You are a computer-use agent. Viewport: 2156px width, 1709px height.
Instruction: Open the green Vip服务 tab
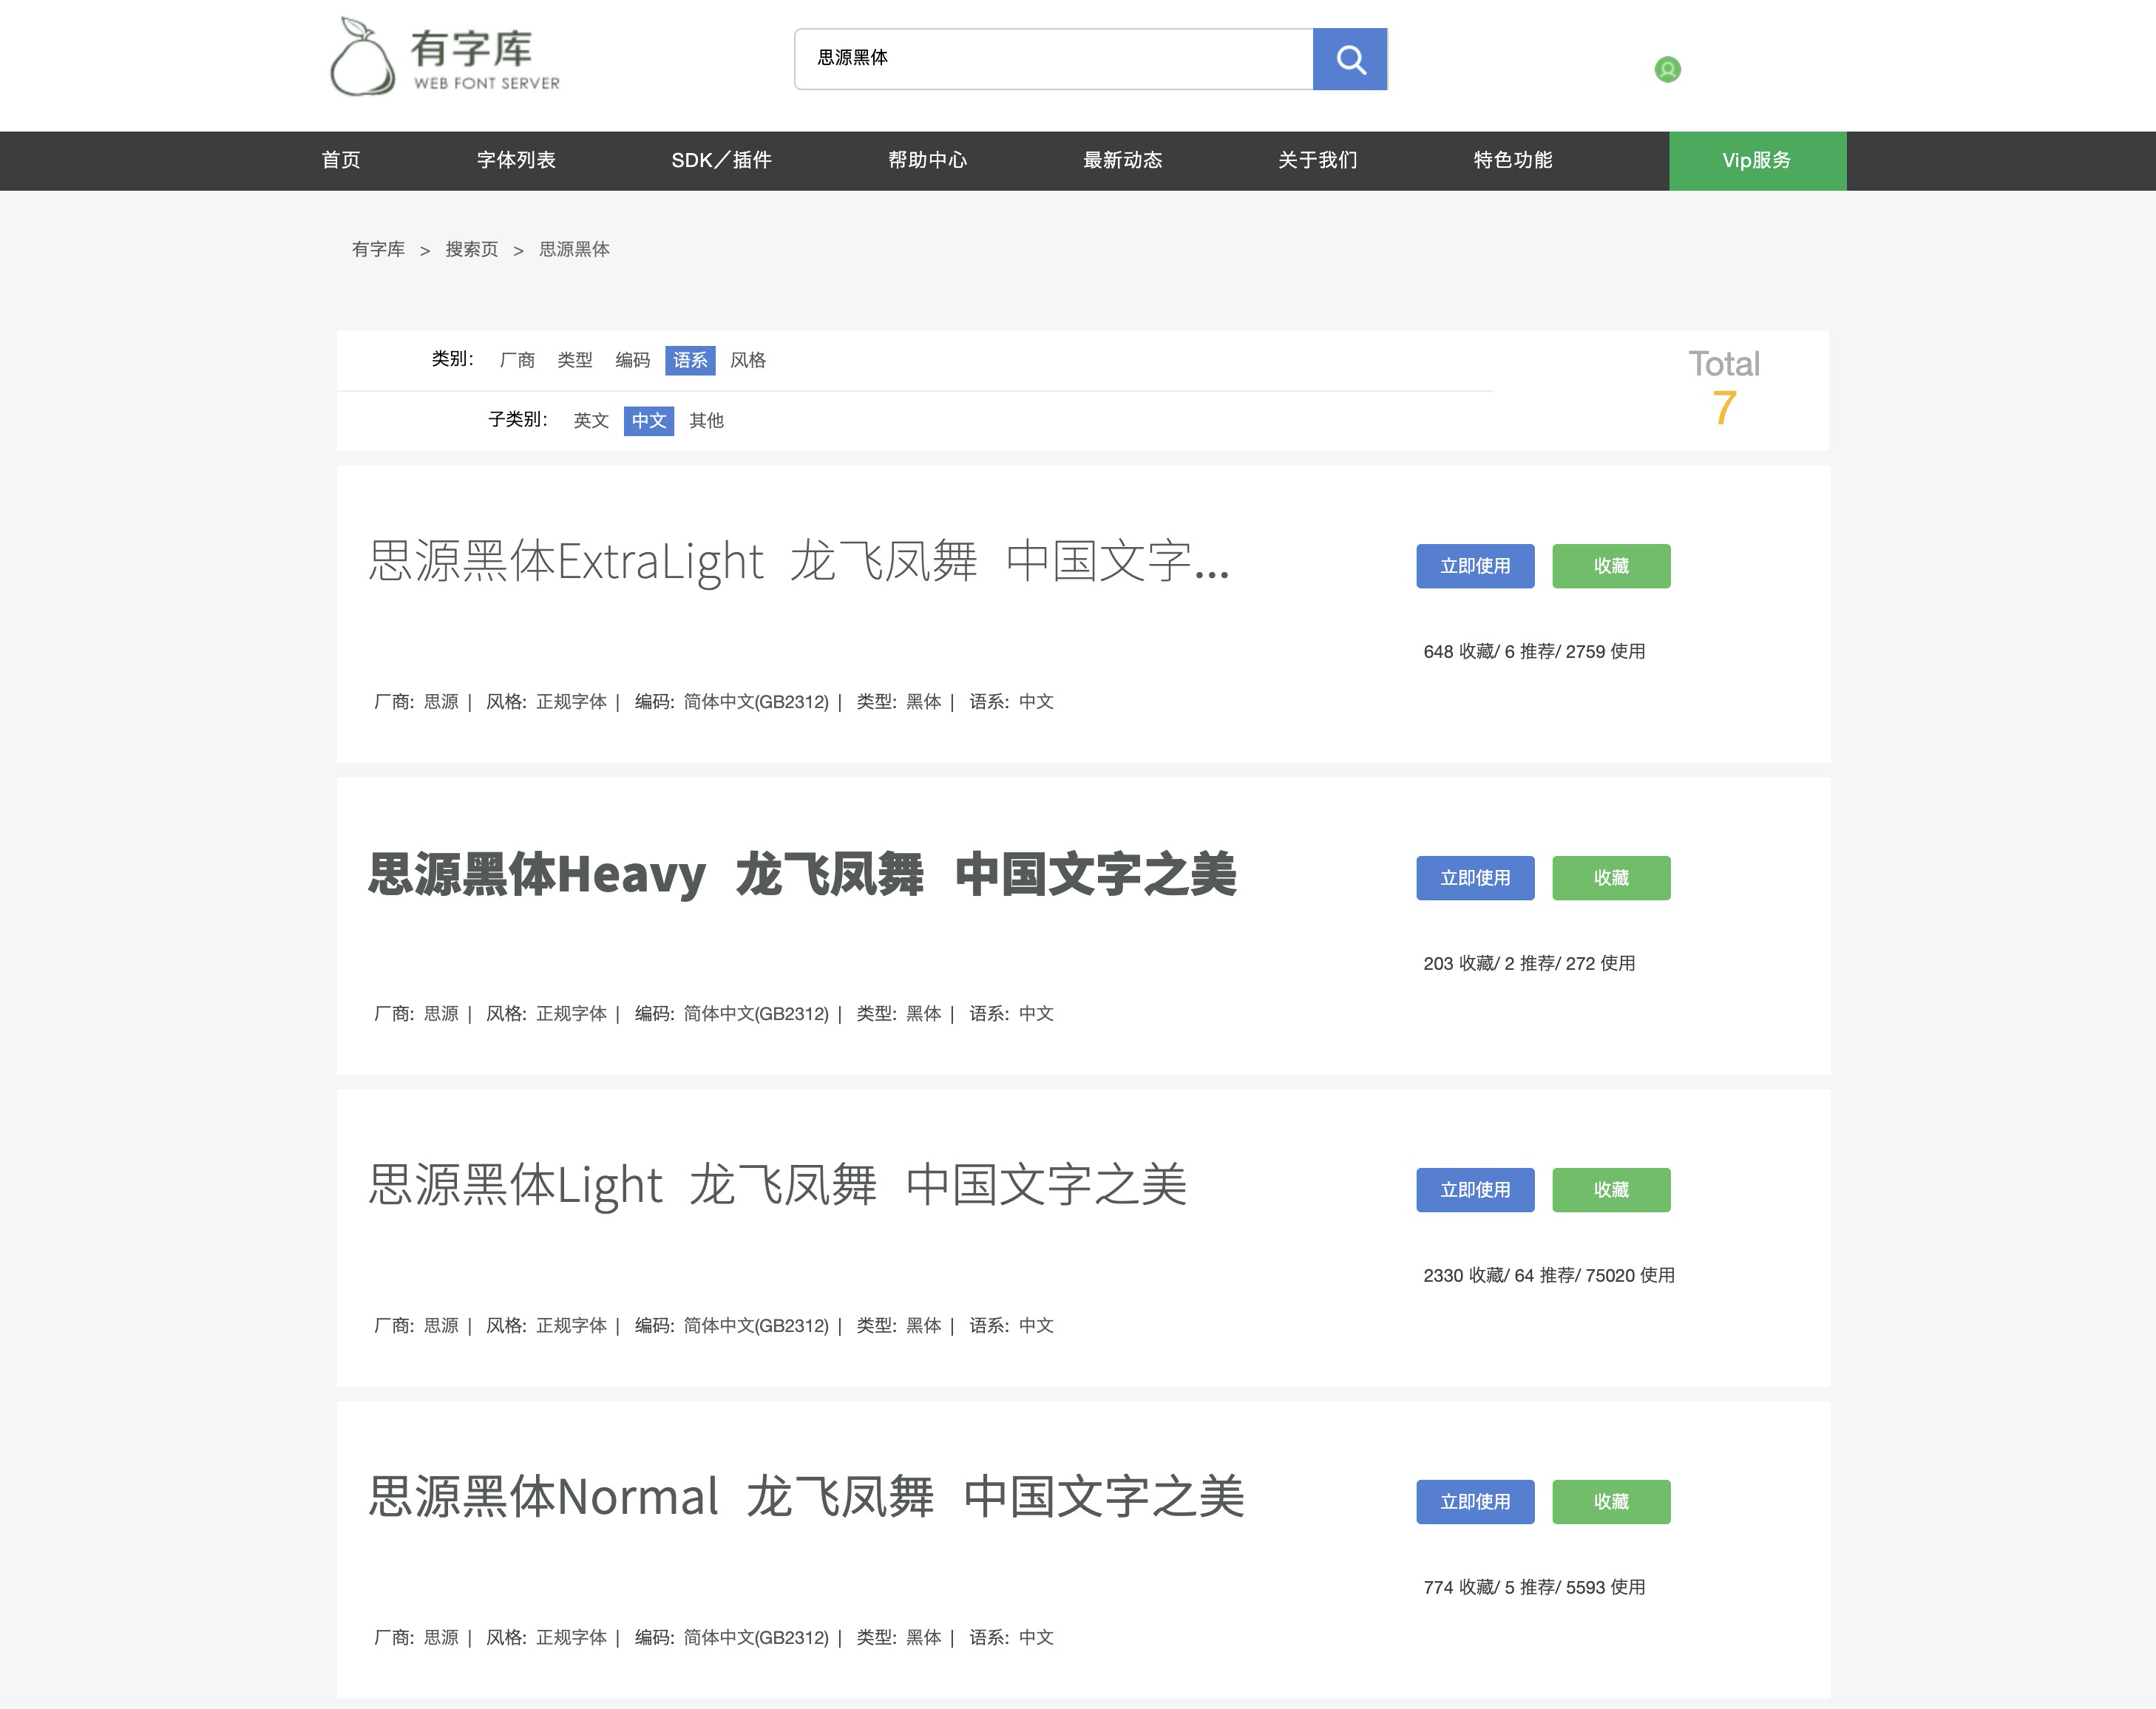tap(1757, 160)
